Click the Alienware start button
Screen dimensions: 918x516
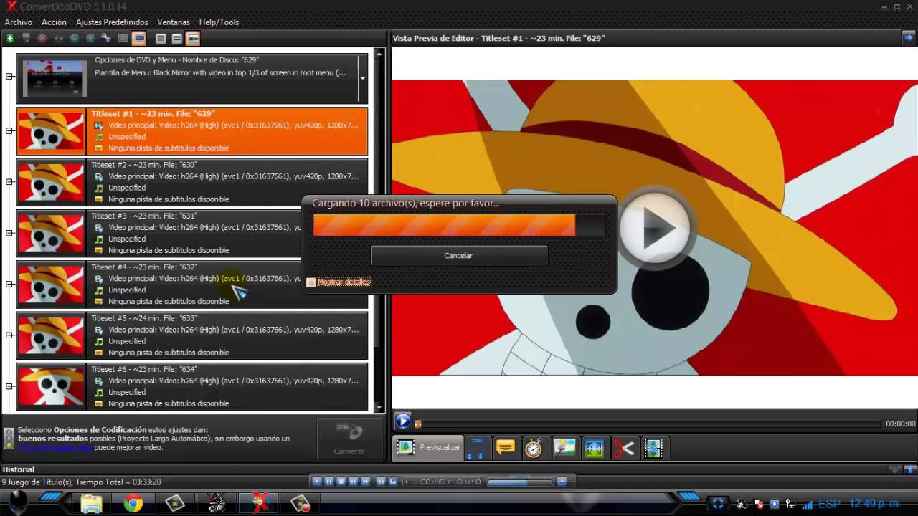(18, 502)
